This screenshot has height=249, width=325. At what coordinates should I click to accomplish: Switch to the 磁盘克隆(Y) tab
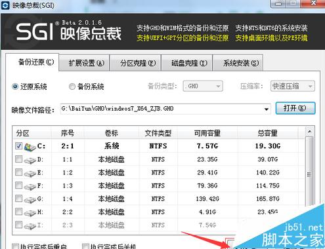(x=187, y=63)
